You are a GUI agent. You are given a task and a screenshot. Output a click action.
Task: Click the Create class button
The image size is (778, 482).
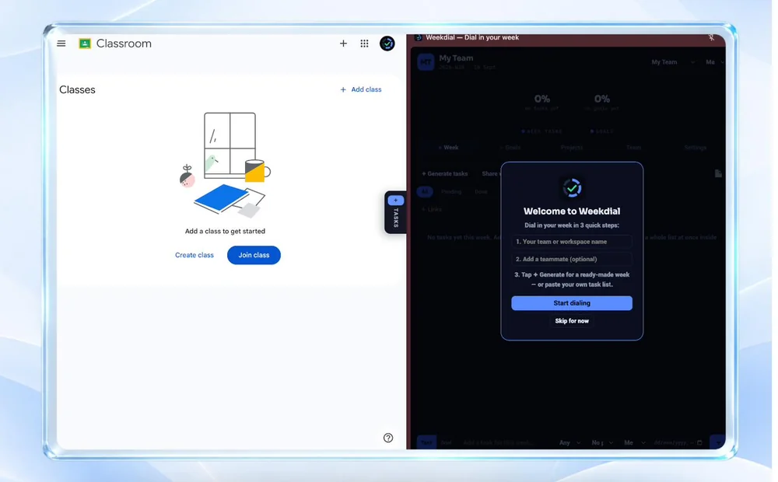(194, 255)
